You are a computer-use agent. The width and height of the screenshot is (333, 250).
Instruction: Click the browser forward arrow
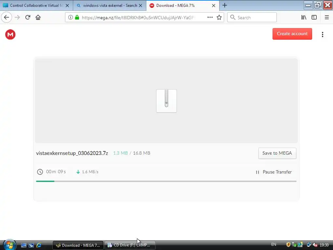(x=17, y=18)
